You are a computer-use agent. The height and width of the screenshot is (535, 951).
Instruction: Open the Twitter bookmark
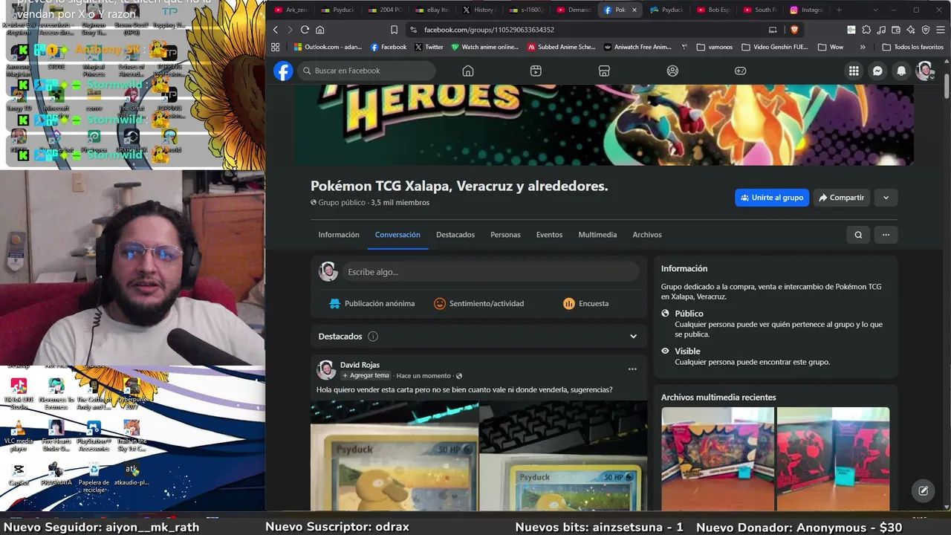click(x=429, y=47)
